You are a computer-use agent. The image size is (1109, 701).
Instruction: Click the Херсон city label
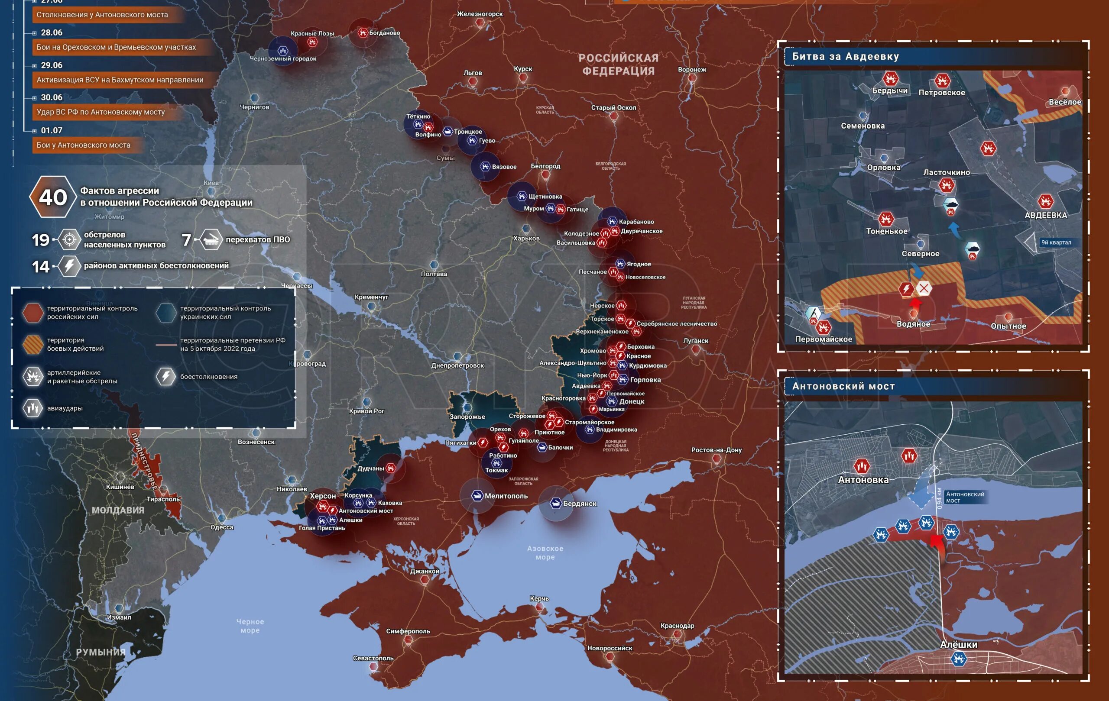point(322,496)
